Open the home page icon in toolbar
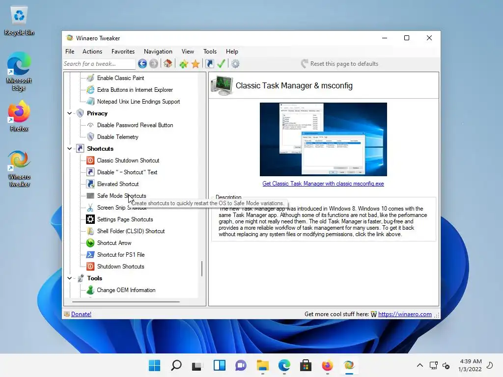Image resolution: width=503 pixels, height=377 pixels. [x=168, y=64]
